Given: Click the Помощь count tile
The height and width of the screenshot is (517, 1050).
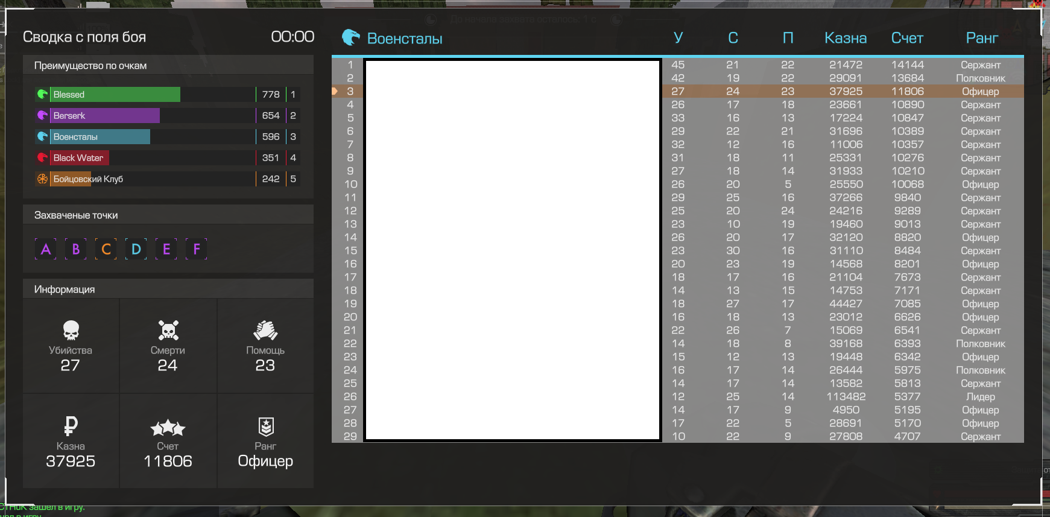Looking at the screenshot, I should (265, 346).
